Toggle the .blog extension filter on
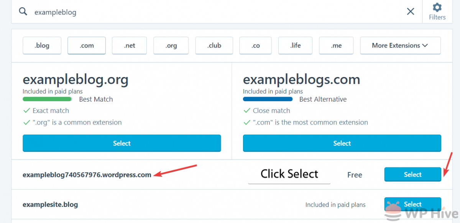Screen dimensions: 460x223 pos(42,45)
